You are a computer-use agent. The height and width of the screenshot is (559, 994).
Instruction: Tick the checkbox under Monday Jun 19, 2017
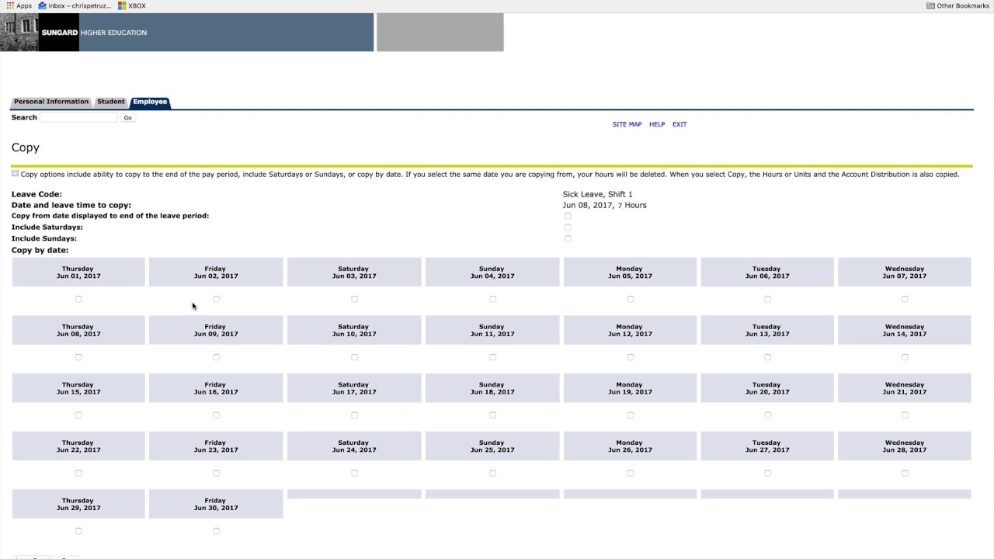click(x=631, y=415)
